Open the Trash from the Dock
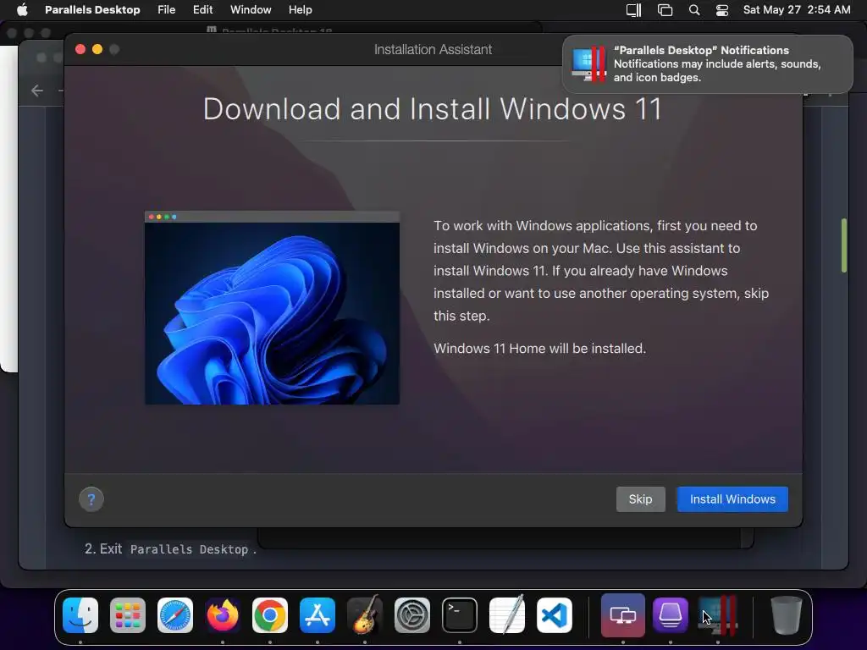Screen dimensions: 867x650 point(787,615)
